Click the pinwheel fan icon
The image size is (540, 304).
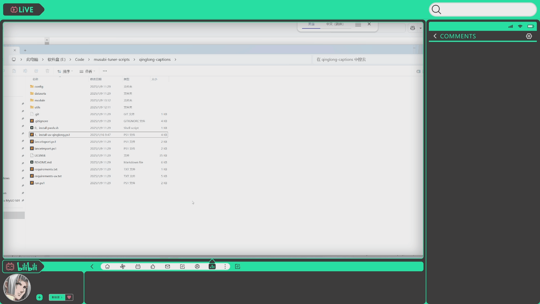tap(123, 267)
